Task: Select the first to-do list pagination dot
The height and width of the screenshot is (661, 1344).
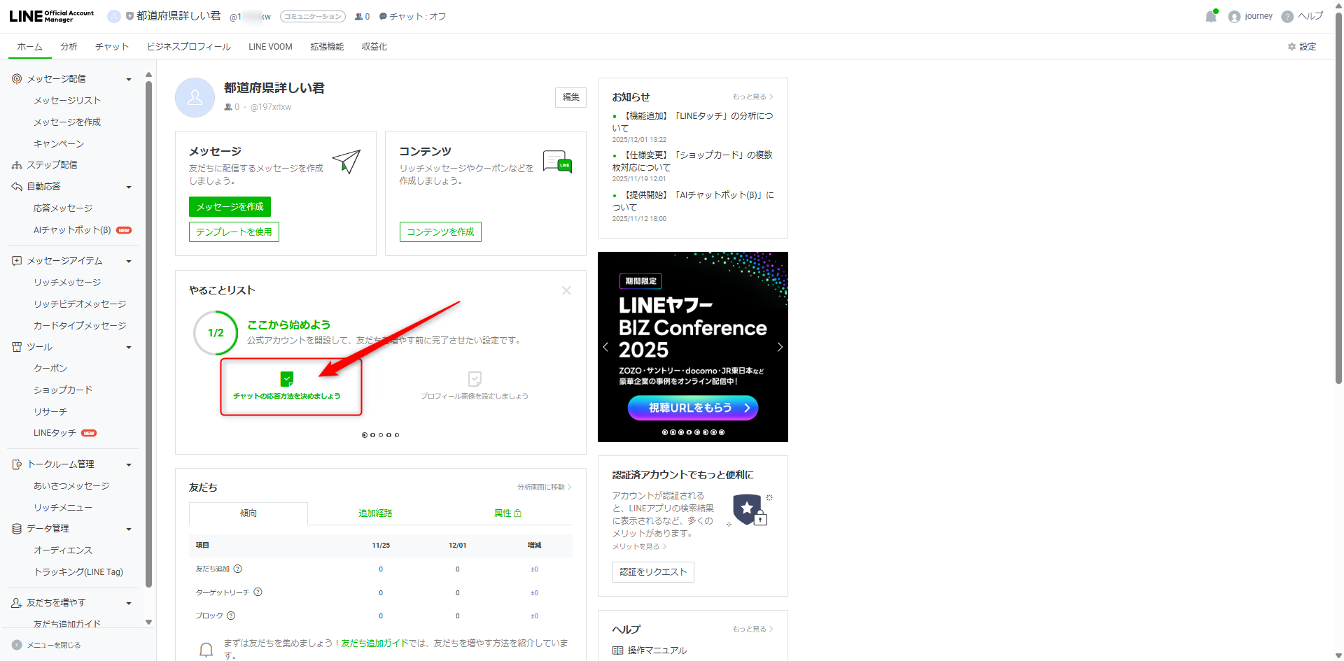Action: point(365,435)
